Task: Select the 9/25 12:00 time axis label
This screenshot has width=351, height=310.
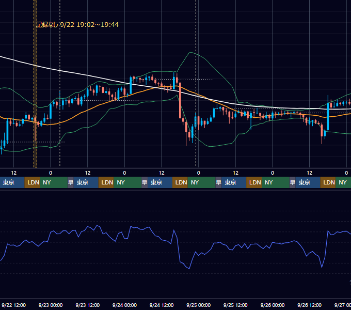Action: [x=235, y=305]
